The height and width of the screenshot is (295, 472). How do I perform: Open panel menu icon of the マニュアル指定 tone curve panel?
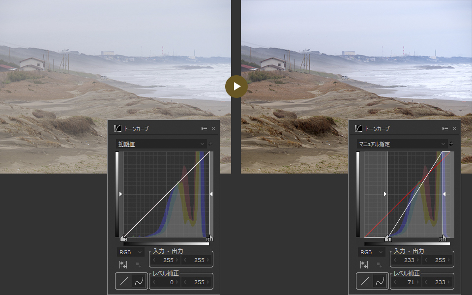click(x=445, y=129)
